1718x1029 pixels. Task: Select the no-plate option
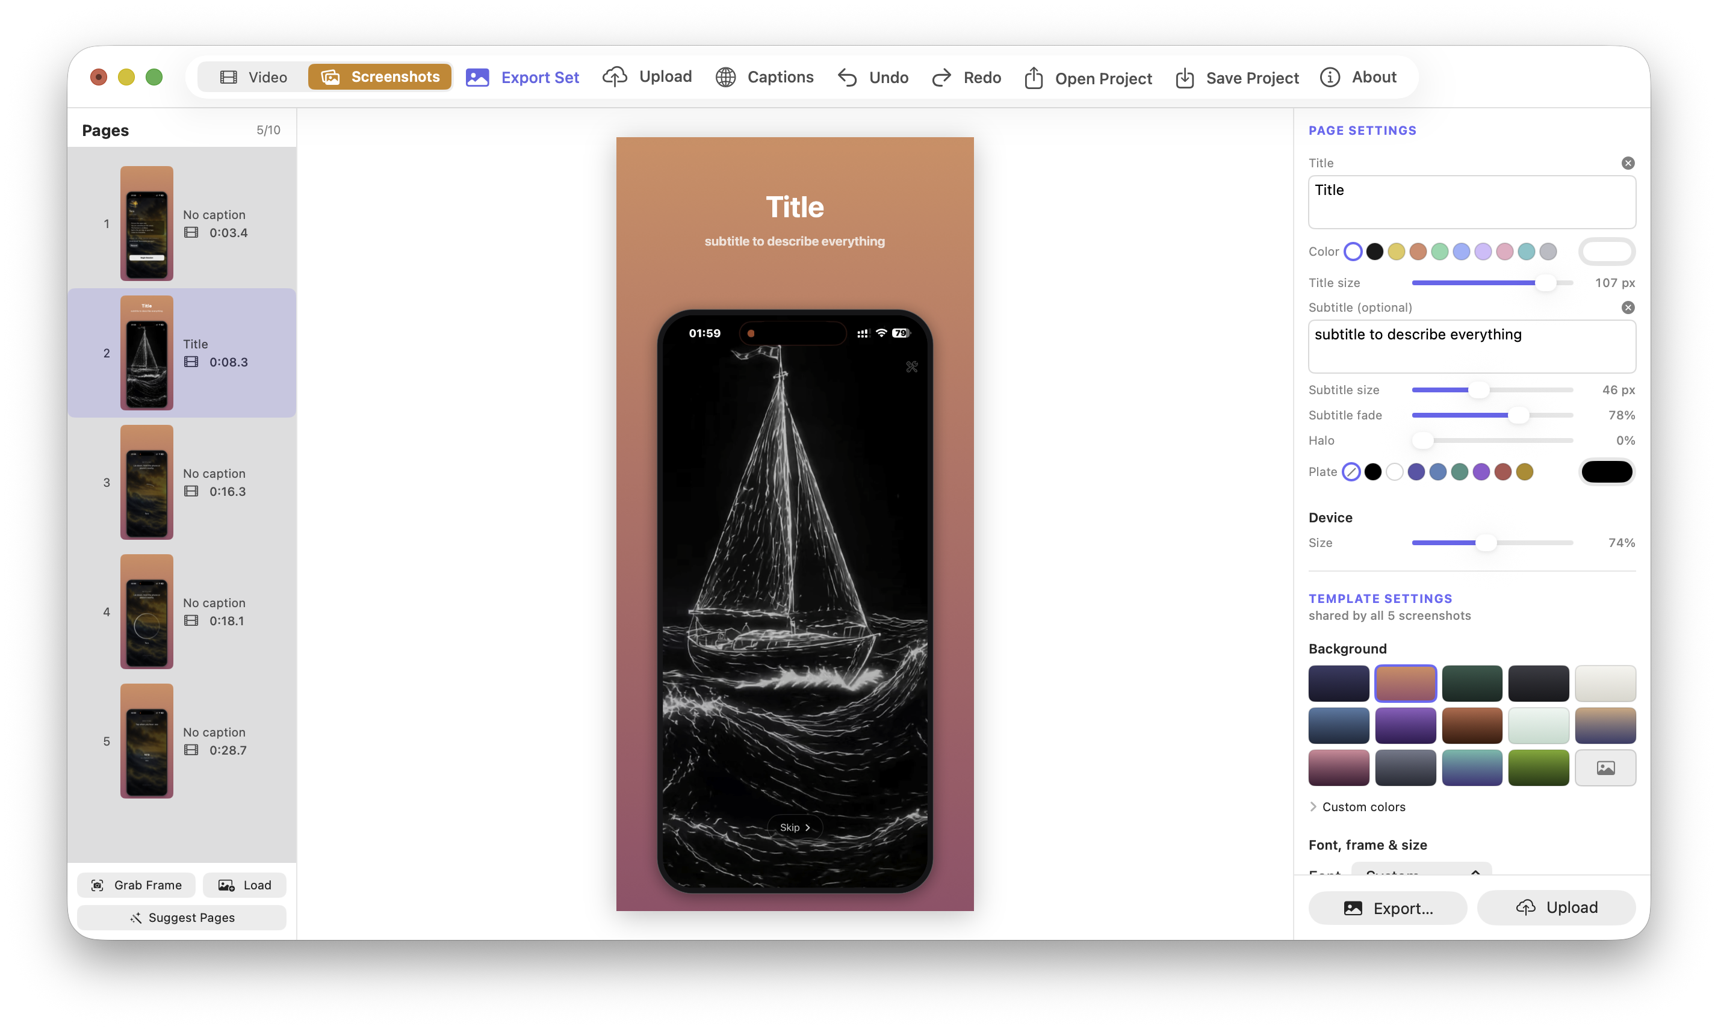click(x=1350, y=472)
